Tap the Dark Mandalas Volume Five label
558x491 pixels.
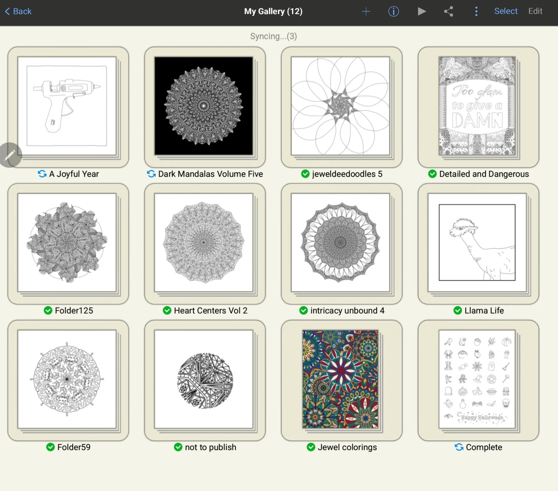[x=211, y=174]
